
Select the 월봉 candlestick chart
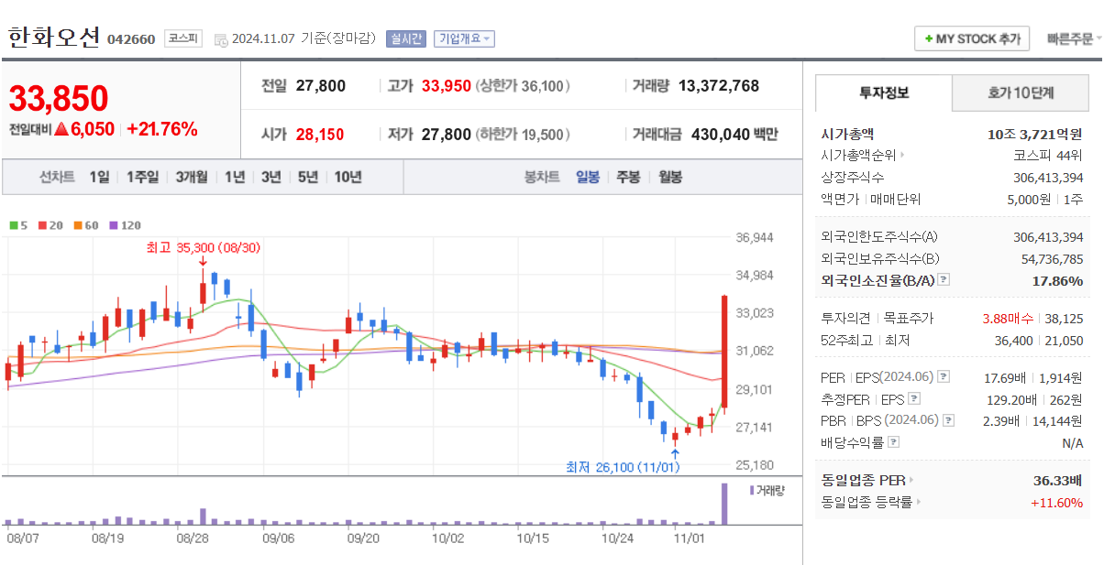coord(670,177)
